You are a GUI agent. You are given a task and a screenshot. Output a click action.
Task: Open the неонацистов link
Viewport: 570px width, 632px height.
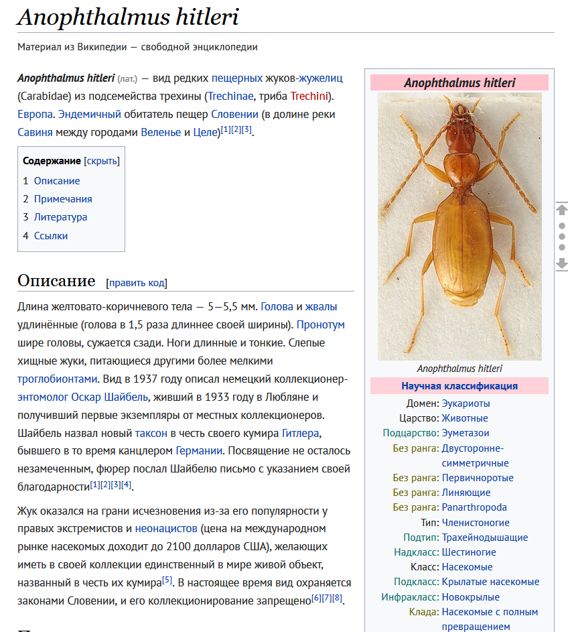pyautogui.click(x=166, y=528)
